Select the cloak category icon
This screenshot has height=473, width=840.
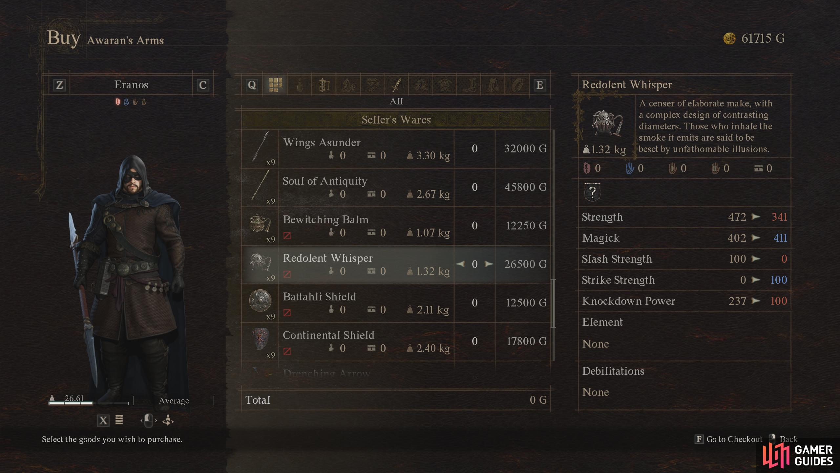493,85
